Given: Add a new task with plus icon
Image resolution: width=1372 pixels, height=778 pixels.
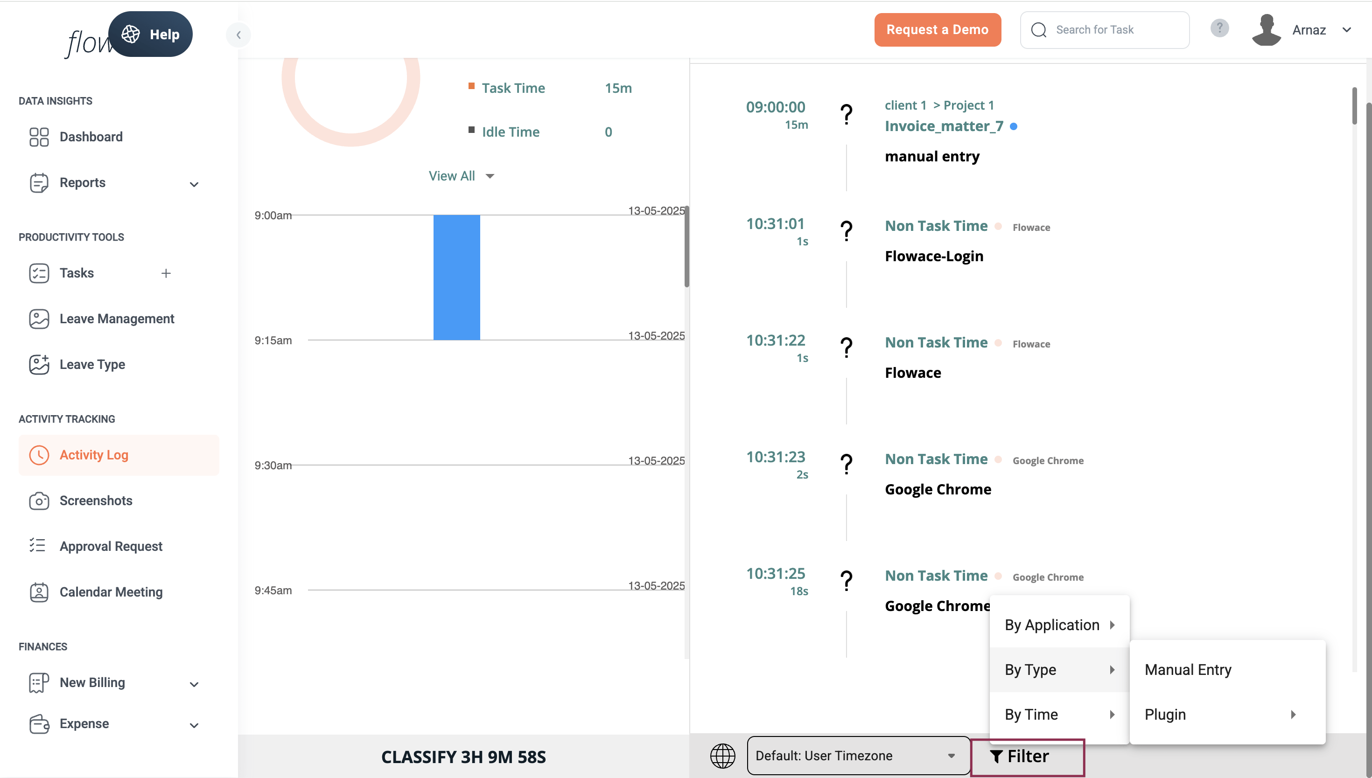Looking at the screenshot, I should [x=166, y=273].
